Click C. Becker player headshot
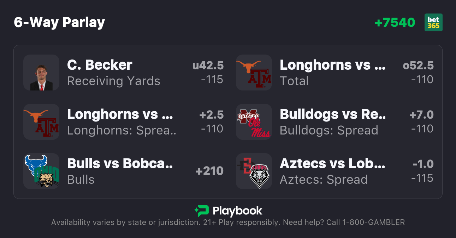This screenshot has width=456, height=238. (x=41, y=73)
